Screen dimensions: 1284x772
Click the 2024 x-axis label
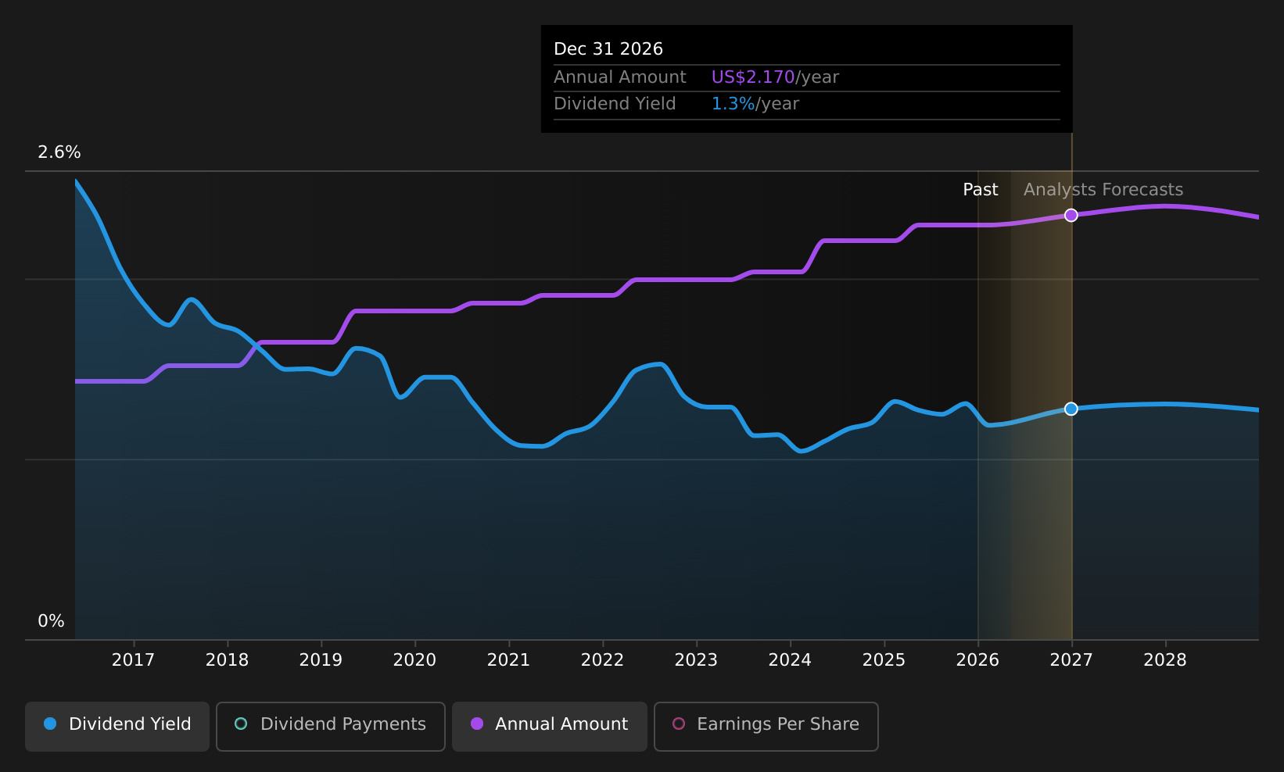coord(790,660)
